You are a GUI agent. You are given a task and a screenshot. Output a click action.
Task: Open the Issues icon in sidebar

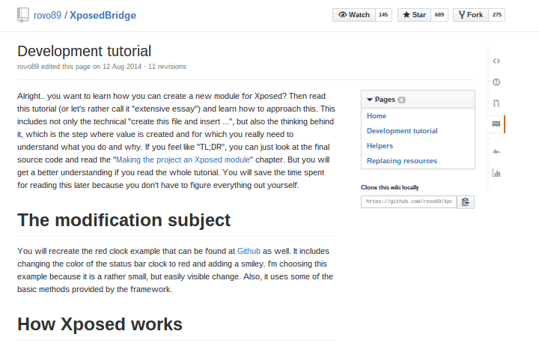click(496, 82)
